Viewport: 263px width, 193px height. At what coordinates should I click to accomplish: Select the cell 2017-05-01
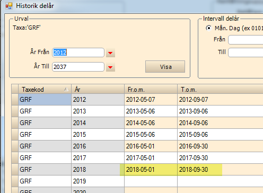(151, 158)
